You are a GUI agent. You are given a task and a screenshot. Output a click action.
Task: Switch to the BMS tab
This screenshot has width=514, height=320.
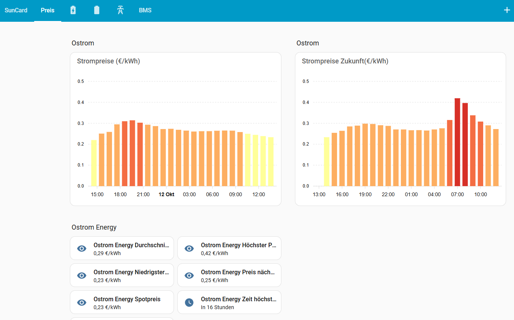coord(145,10)
